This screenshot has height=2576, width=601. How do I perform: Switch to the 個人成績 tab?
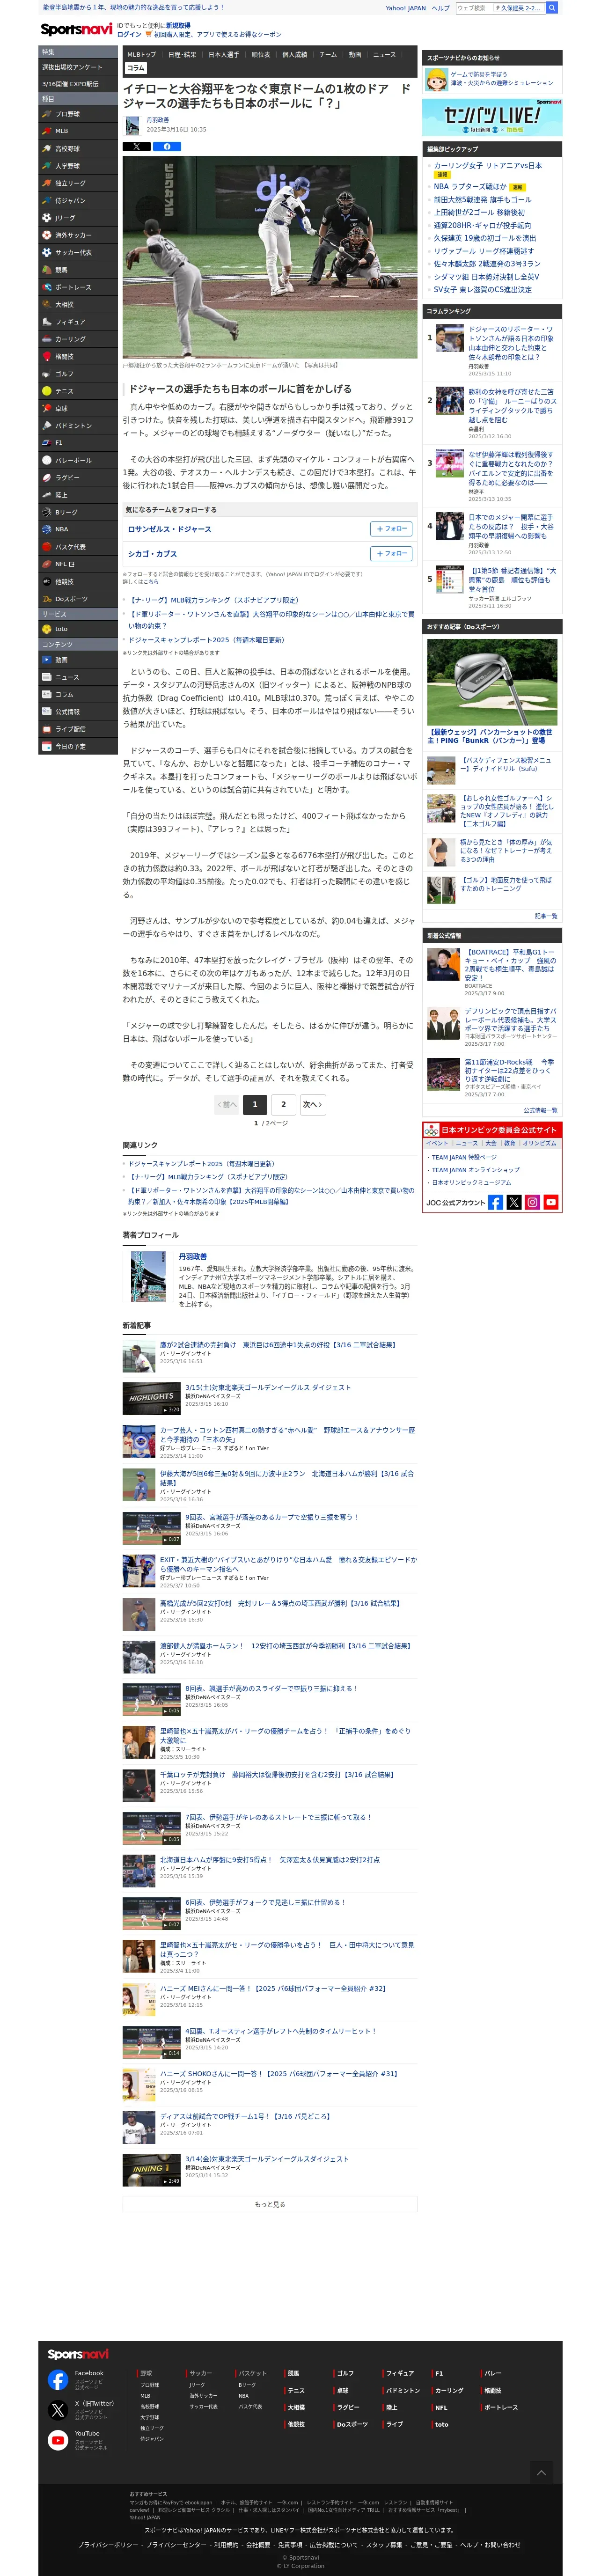pyautogui.click(x=294, y=55)
